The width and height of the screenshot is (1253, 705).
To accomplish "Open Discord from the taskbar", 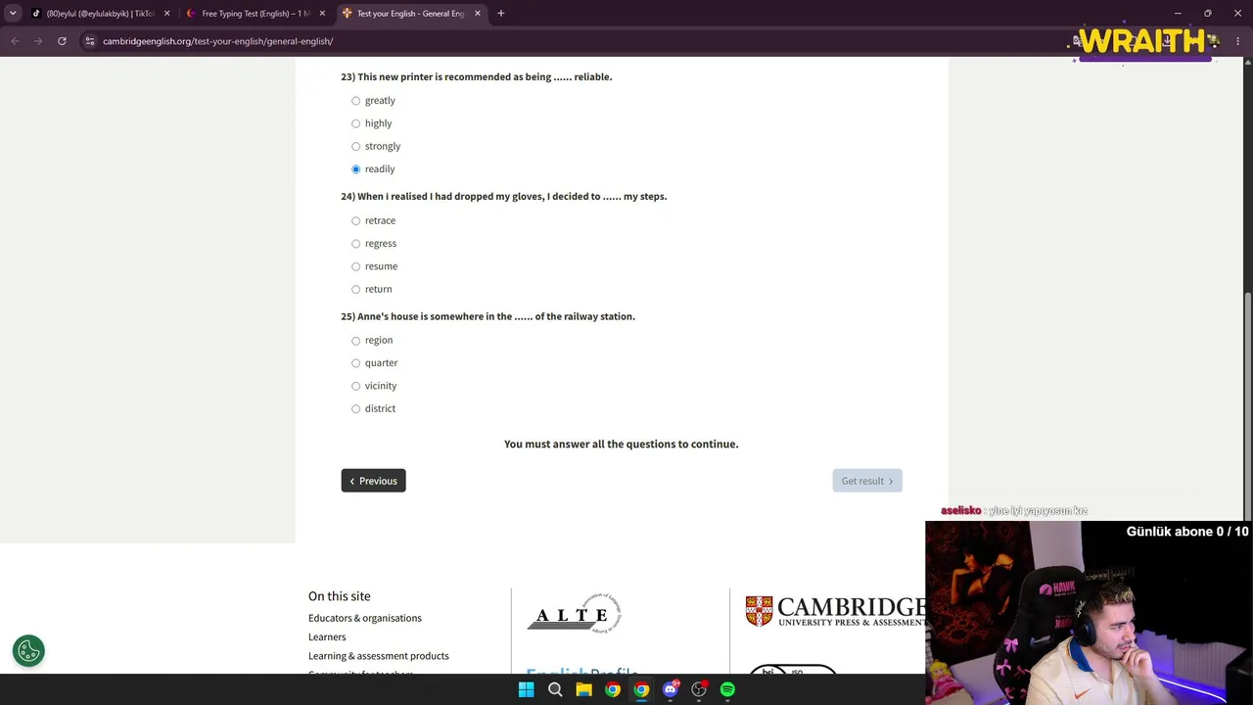I will 671,690.
